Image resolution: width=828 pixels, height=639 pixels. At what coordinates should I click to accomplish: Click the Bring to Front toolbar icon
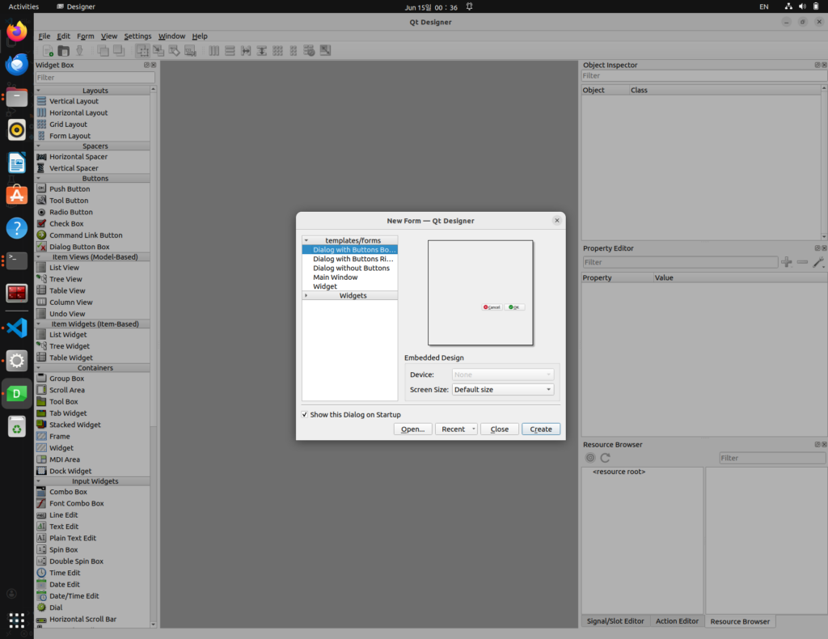[119, 51]
